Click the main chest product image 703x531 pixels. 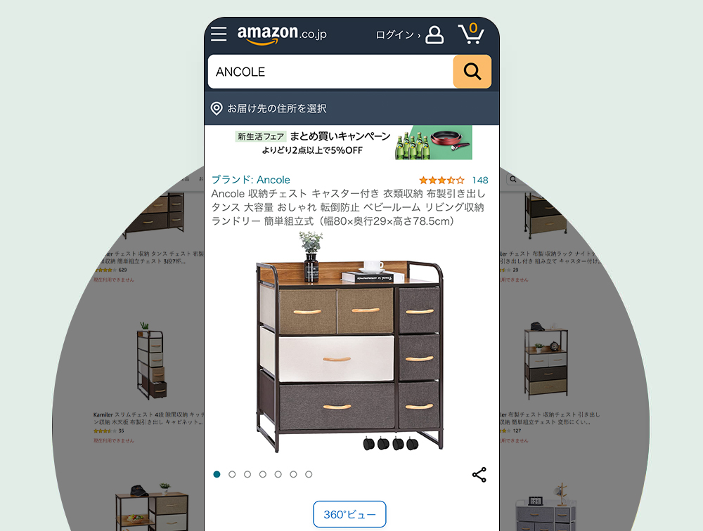coord(349,342)
